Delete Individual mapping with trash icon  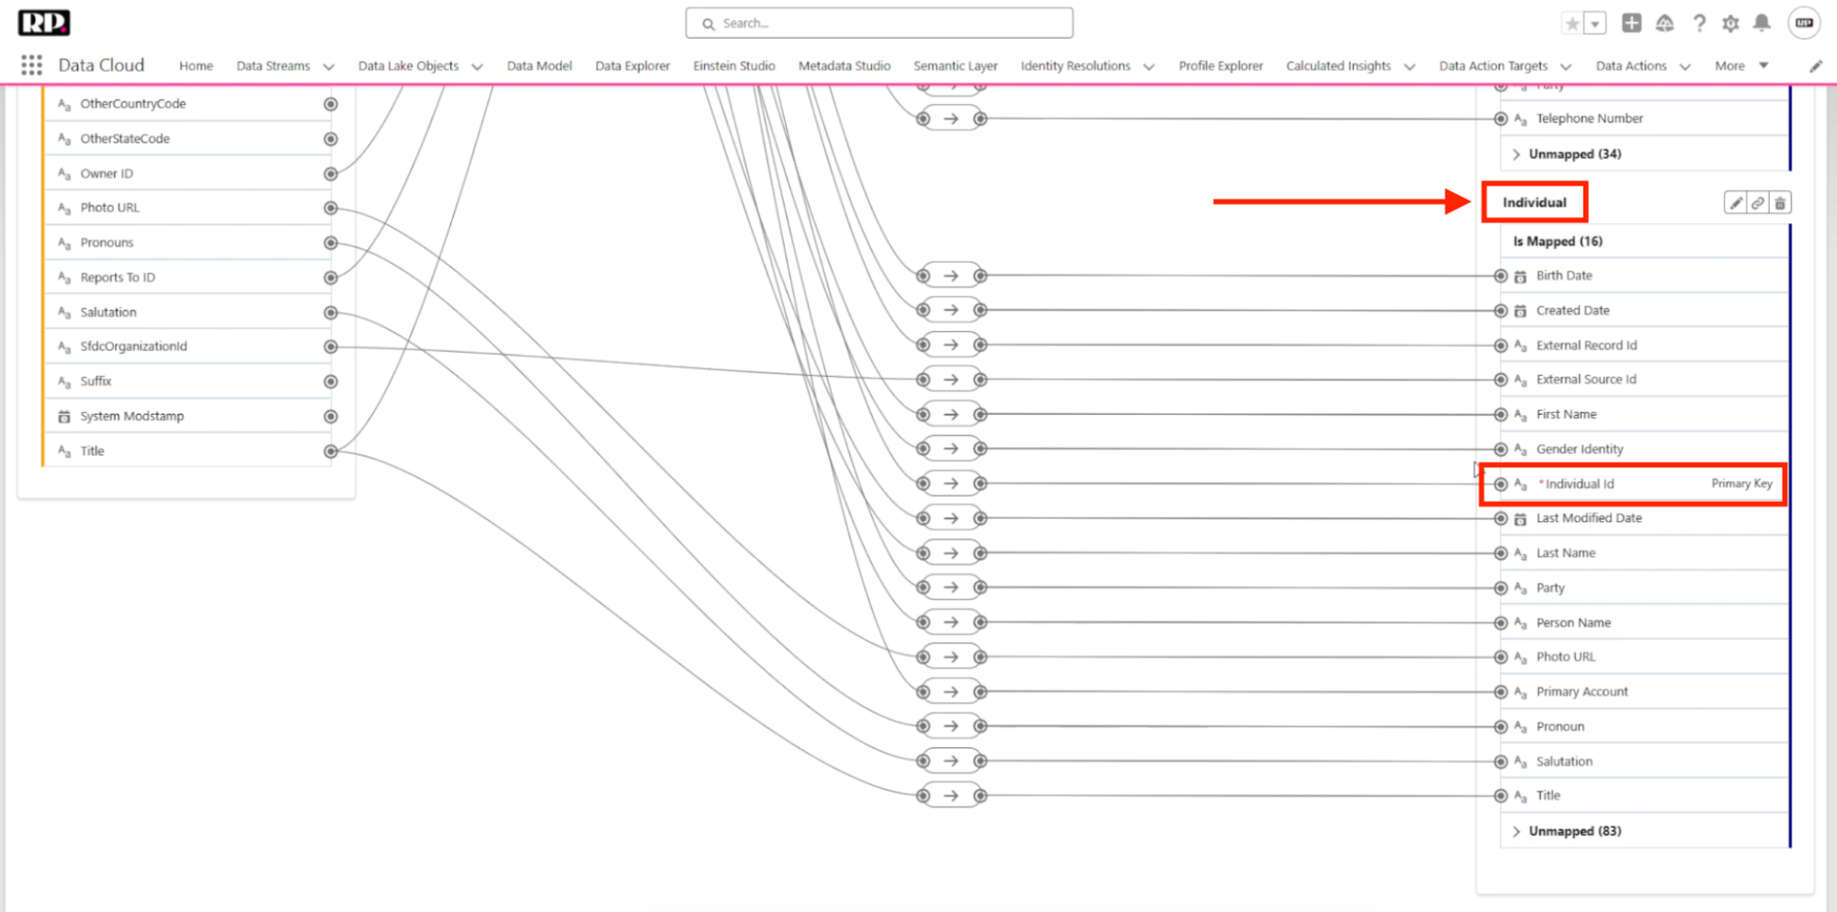[x=1780, y=203]
